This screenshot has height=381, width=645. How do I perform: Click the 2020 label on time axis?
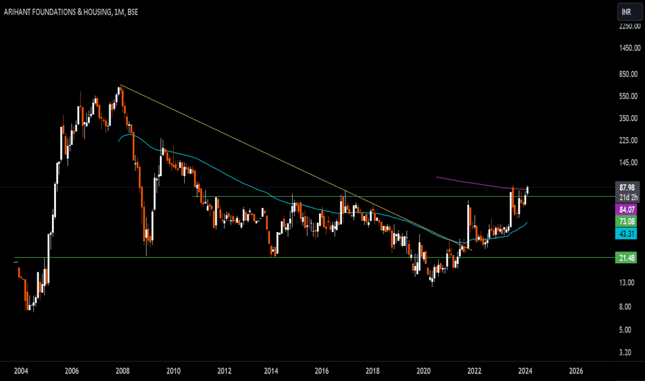[x=424, y=371]
